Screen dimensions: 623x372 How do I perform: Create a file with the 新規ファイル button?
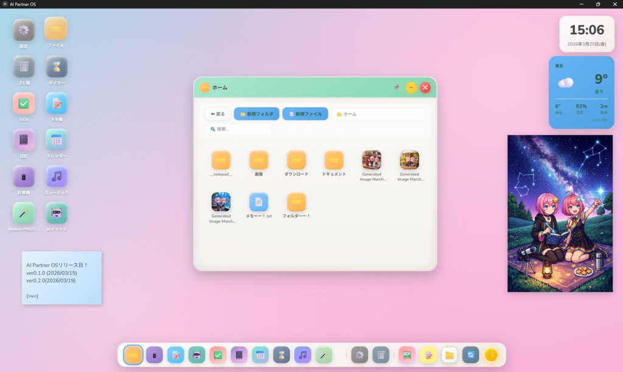coord(305,113)
